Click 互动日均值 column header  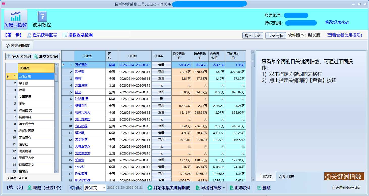(x=236, y=56)
